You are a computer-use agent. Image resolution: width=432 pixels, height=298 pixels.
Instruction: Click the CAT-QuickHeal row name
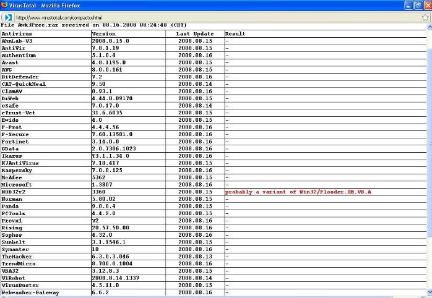(24, 84)
